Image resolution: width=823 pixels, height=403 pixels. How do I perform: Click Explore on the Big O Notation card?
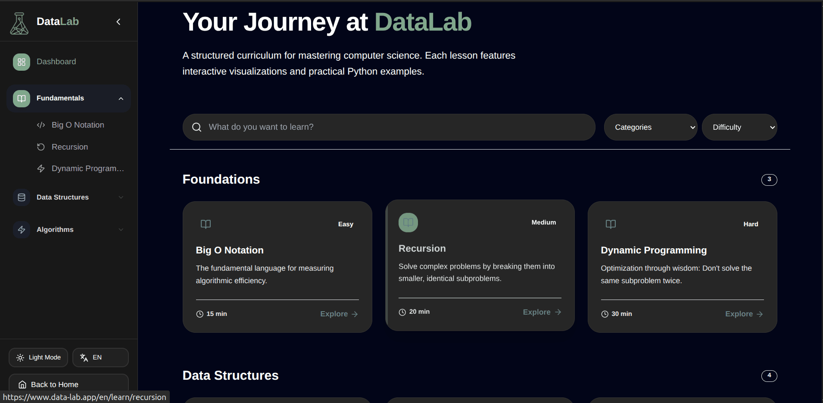coord(339,314)
